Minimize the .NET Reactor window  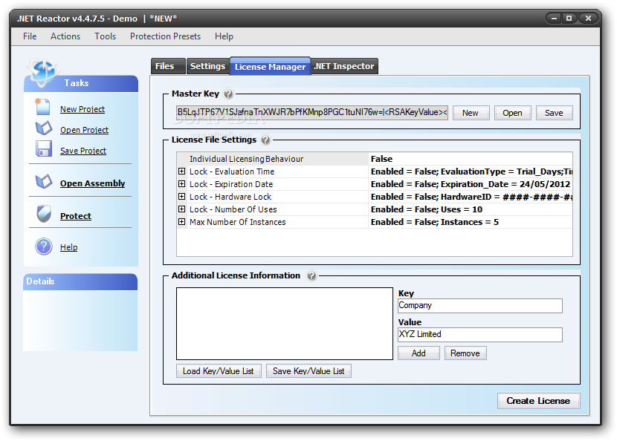coord(554,18)
